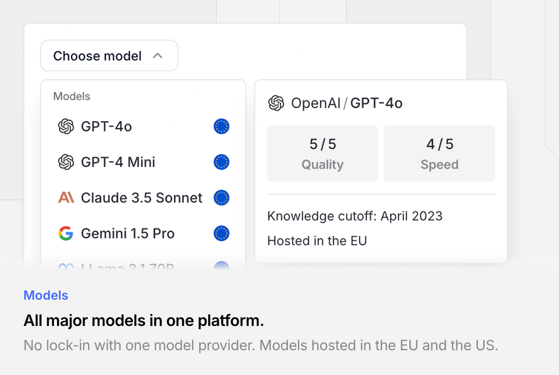This screenshot has height=375, width=559.
Task: Click the OpenAI logo beside GPT-4 Mini
Action: click(66, 162)
